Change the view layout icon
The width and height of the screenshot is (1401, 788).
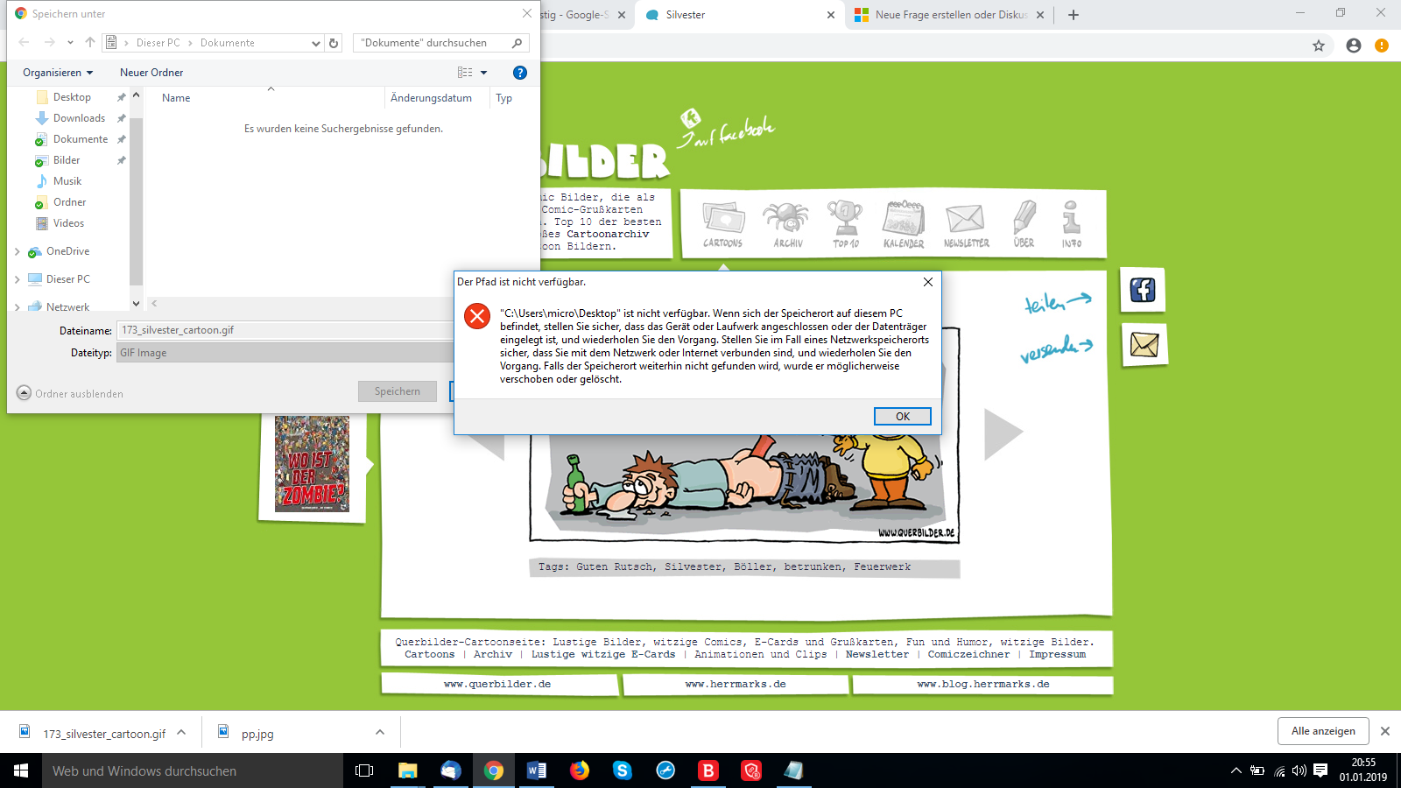tap(465, 73)
